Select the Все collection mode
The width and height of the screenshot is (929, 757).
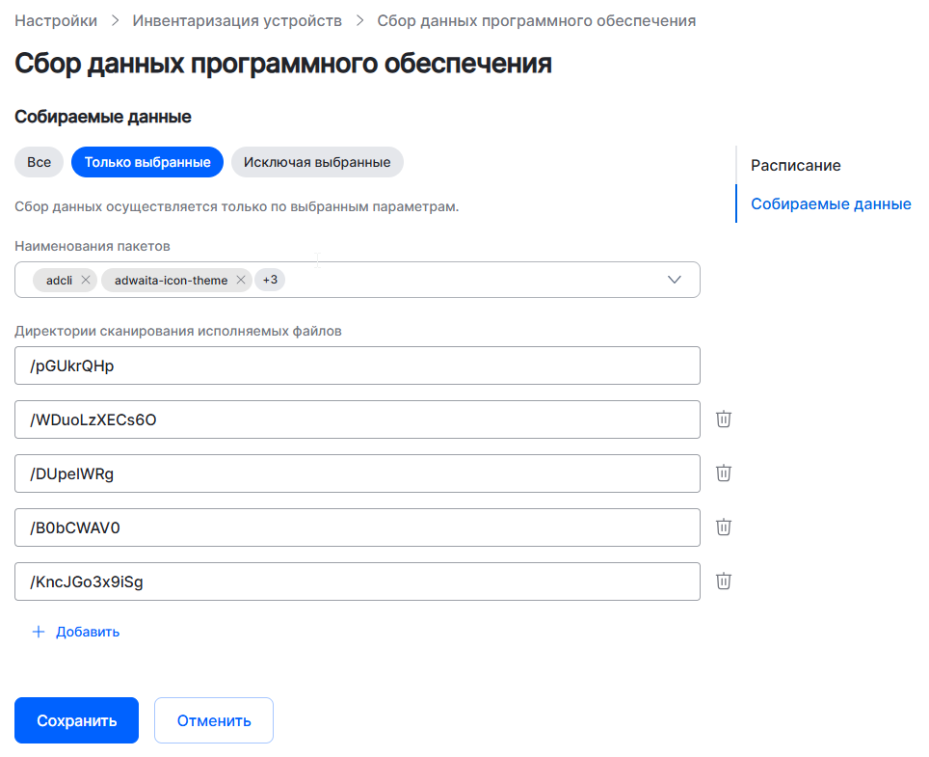tap(39, 162)
